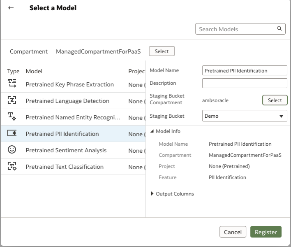Screen dimensions: 291x247
Task: Click the Model Name text field
Action: tap(245, 70)
